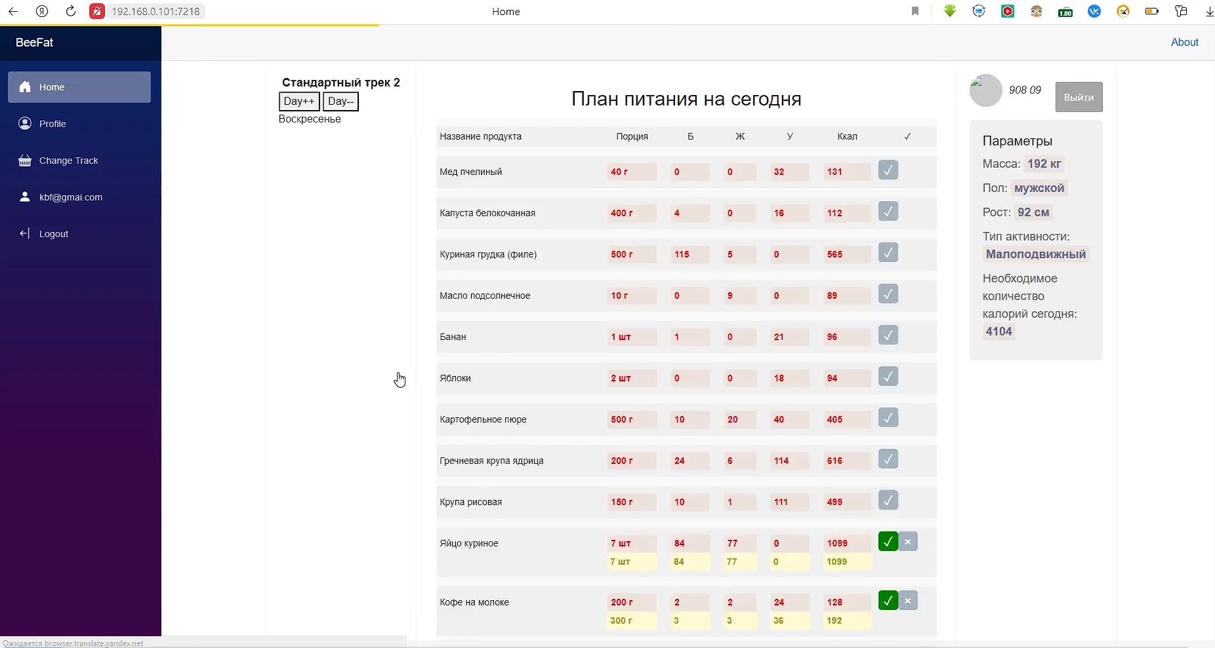Click the day label Воскресенье
Screen dimensions: 1215x648
coord(310,119)
